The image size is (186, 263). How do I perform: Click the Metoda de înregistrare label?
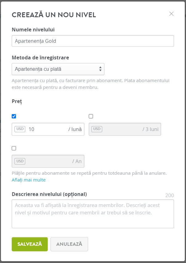[40, 58]
